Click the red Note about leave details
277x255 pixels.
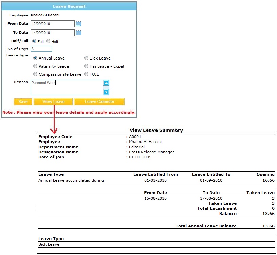pyautogui.click(x=69, y=112)
